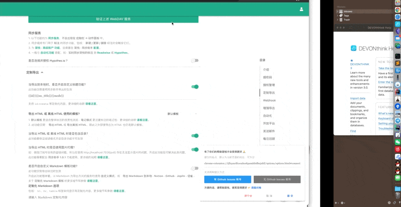Screen dimensions: 401x207
Task: Choose 有 Github Issues 账号 button
Action: tap(228, 179)
